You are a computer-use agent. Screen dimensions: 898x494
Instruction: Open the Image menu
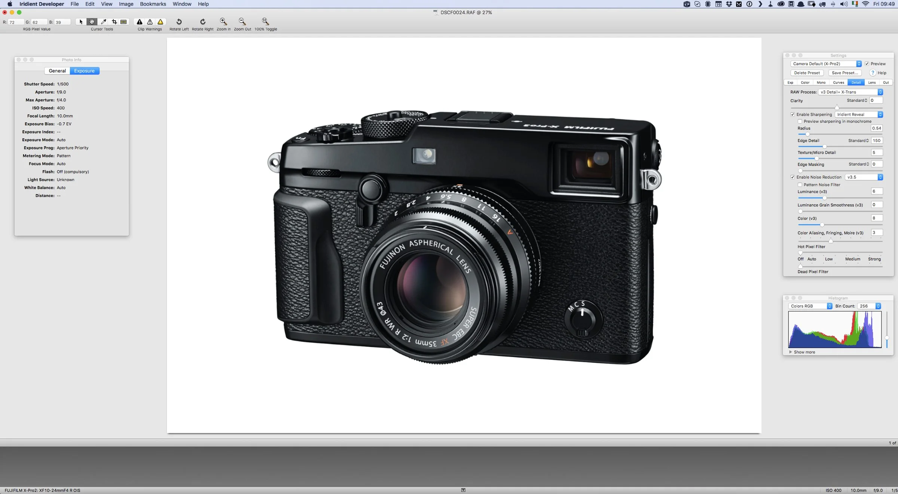point(126,4)
